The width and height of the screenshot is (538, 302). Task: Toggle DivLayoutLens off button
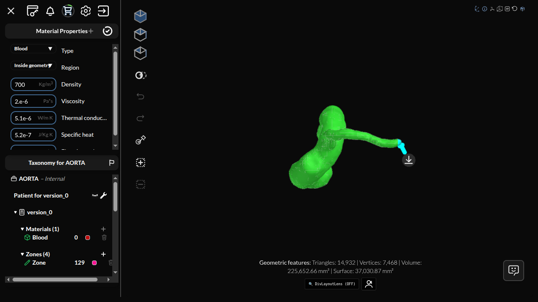[x=332, y=284]
